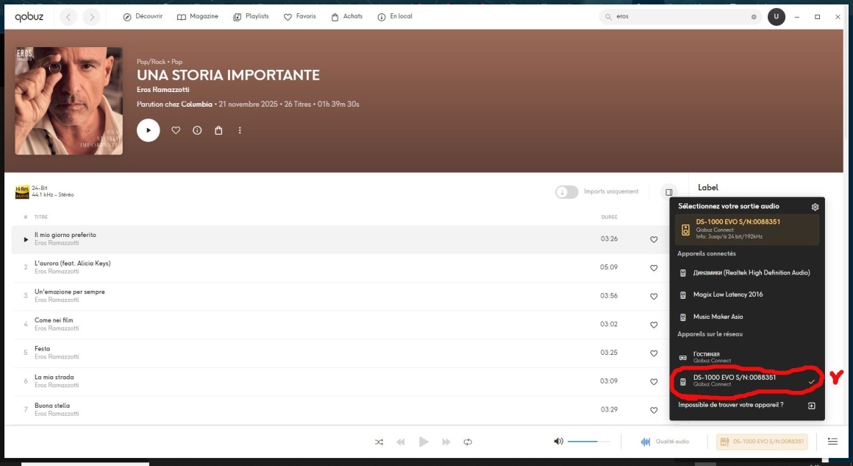
Task: Select track Un'emozione per sempre
Action: click(x=340, y=296)
